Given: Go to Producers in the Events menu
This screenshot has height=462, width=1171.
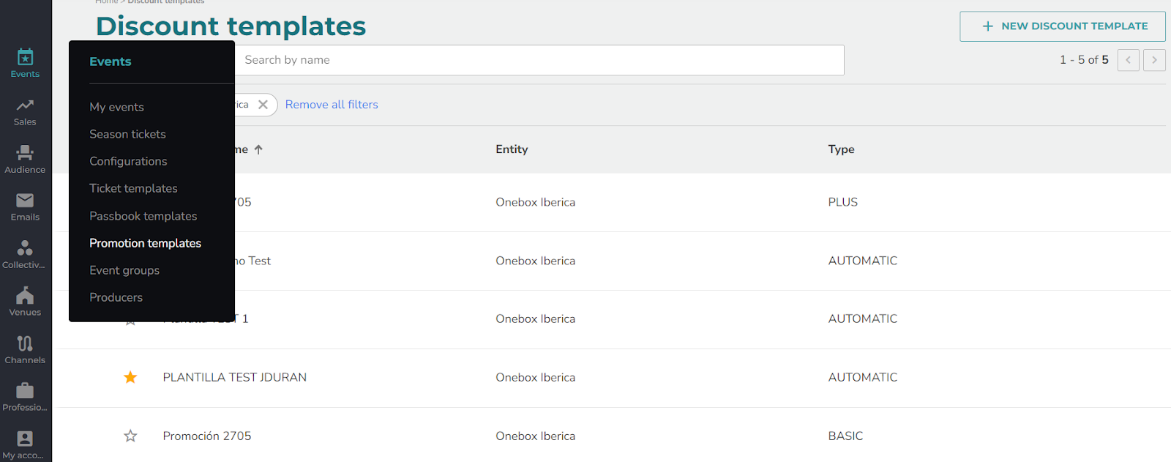Looking at the screenshot, I should (116, 297).
